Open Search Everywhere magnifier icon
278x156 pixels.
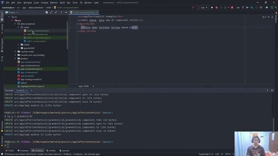(276, 8)
